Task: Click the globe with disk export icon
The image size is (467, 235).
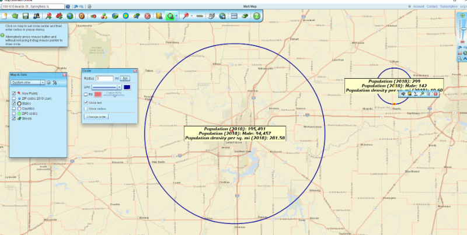Action: (222, 16)
